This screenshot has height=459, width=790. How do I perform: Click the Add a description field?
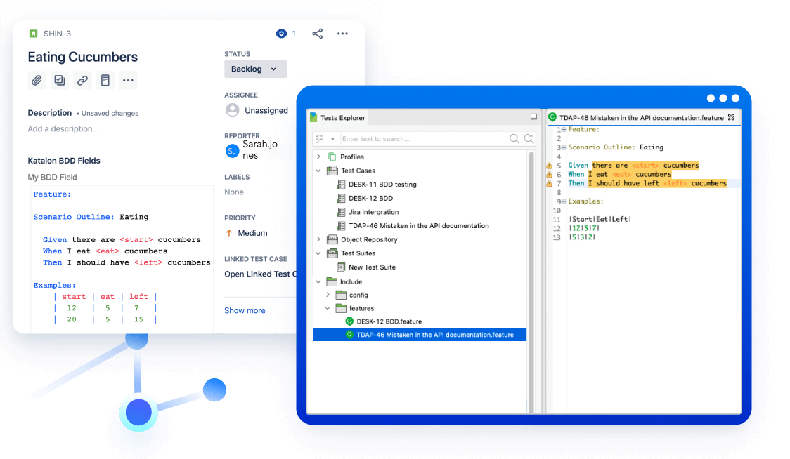coord(63,129)
